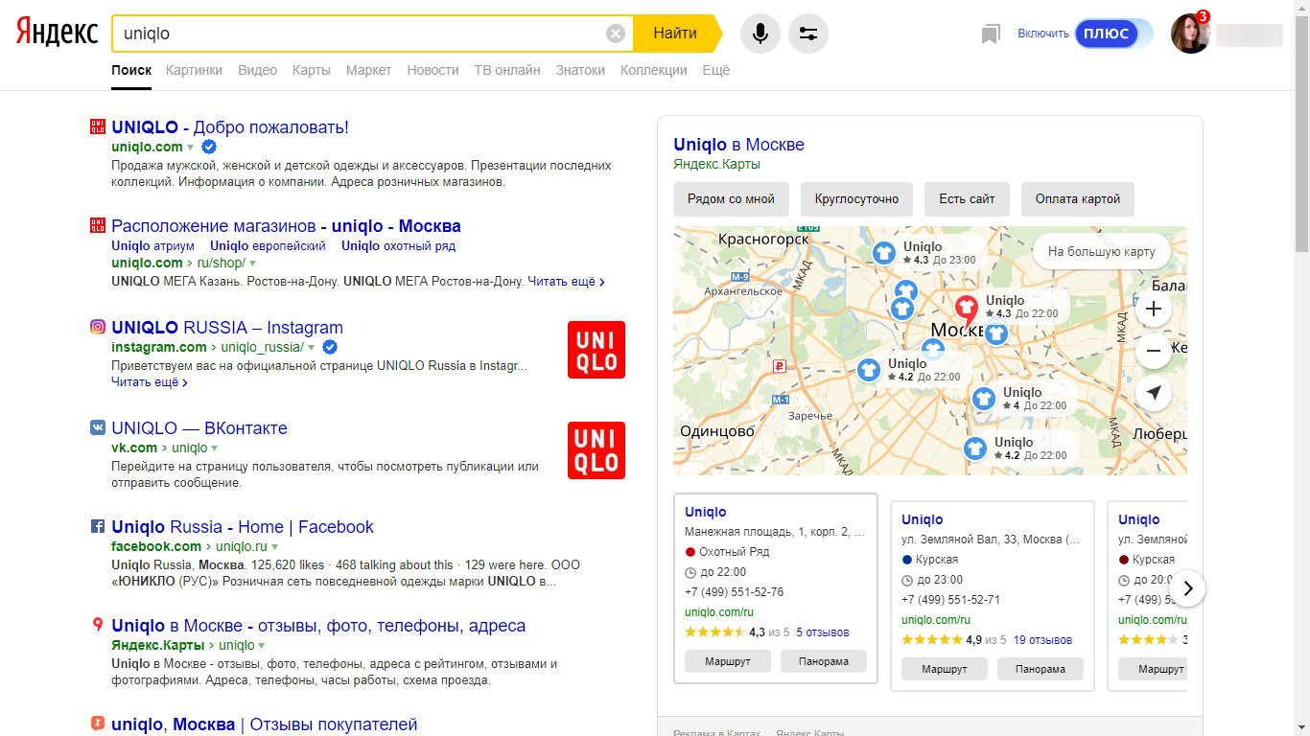Expand dropdown arrow next to uniqlo.com
The width and height of the screenshot is (1310, 736).
tap(191, 148)
